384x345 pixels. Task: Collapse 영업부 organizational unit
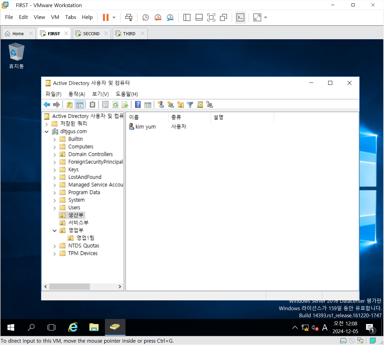point(54,231)
